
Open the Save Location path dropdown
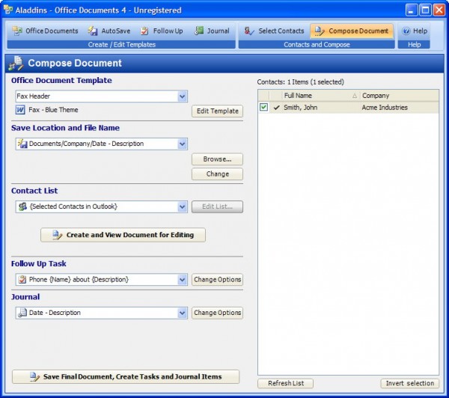coord(182,144)
